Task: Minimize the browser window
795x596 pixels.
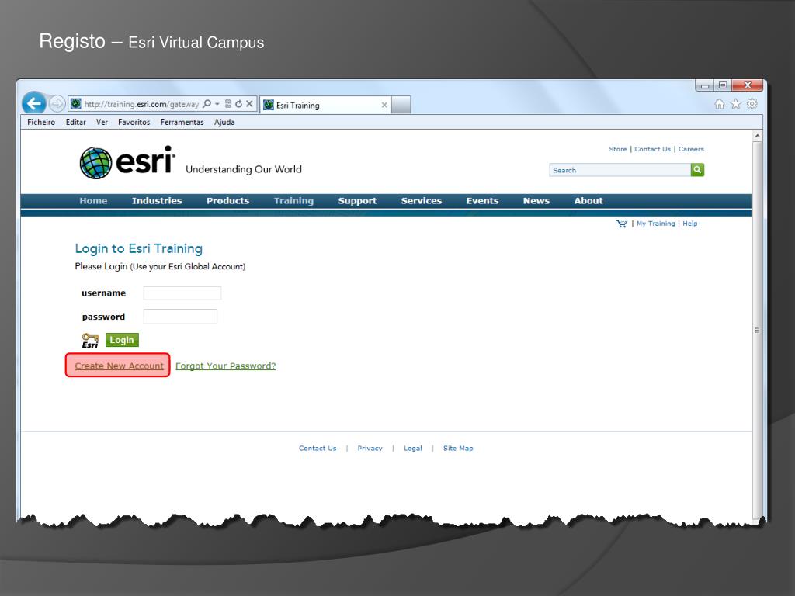Action: click(x=704, y=85)
